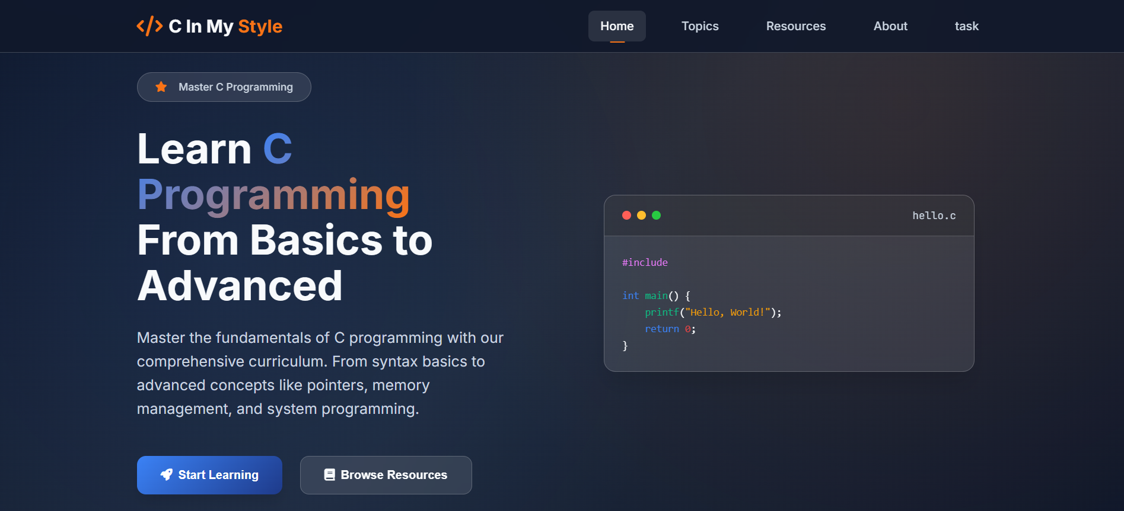Screen dimensions: 1124x511
Task: Click the orange star icon in badge
Action: pos(161,87)
